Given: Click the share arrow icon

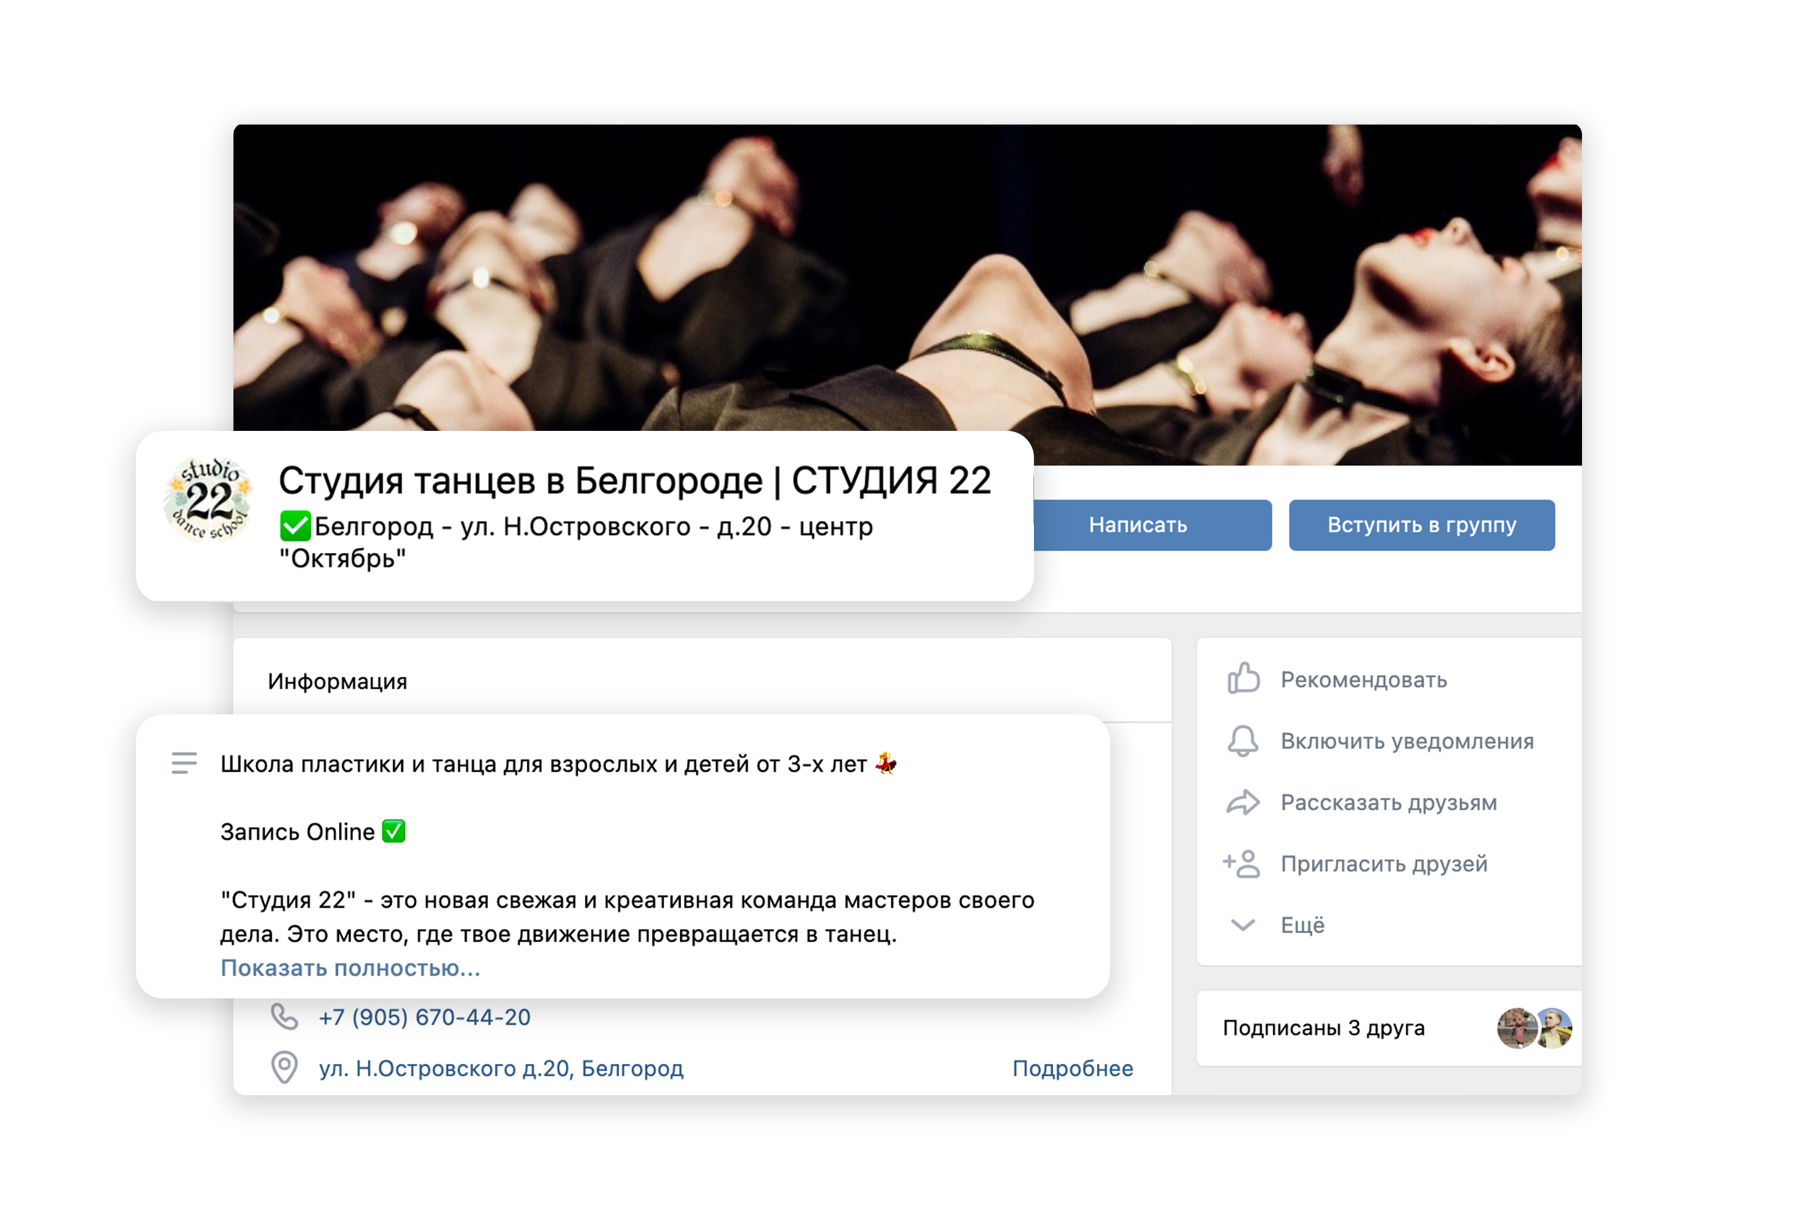Looking at the screenshot, I should point(1242,802).
